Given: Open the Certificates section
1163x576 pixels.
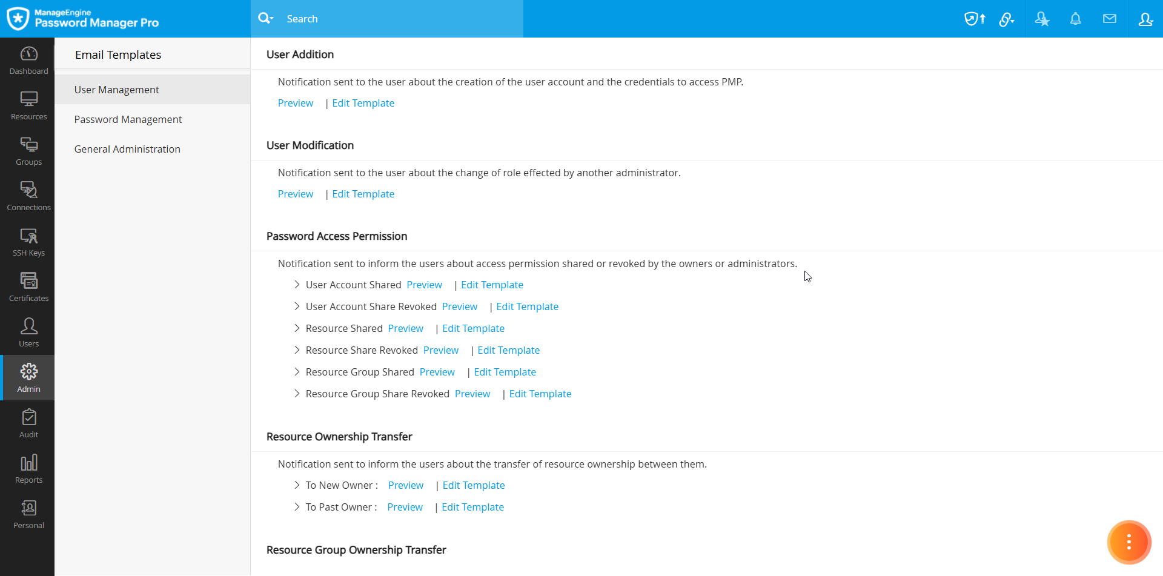Looking at the screenshot, I should (28, 288).
